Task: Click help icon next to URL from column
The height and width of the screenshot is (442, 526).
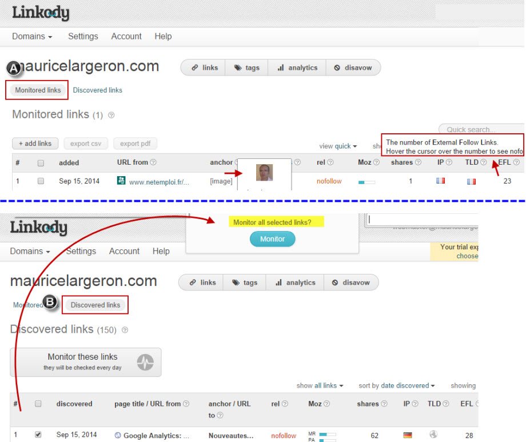Action: (153, 162)
